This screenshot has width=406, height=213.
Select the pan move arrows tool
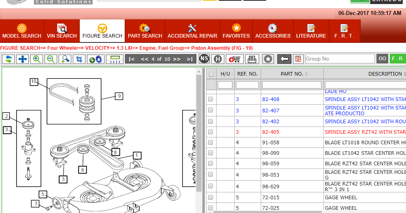[23, 59]
